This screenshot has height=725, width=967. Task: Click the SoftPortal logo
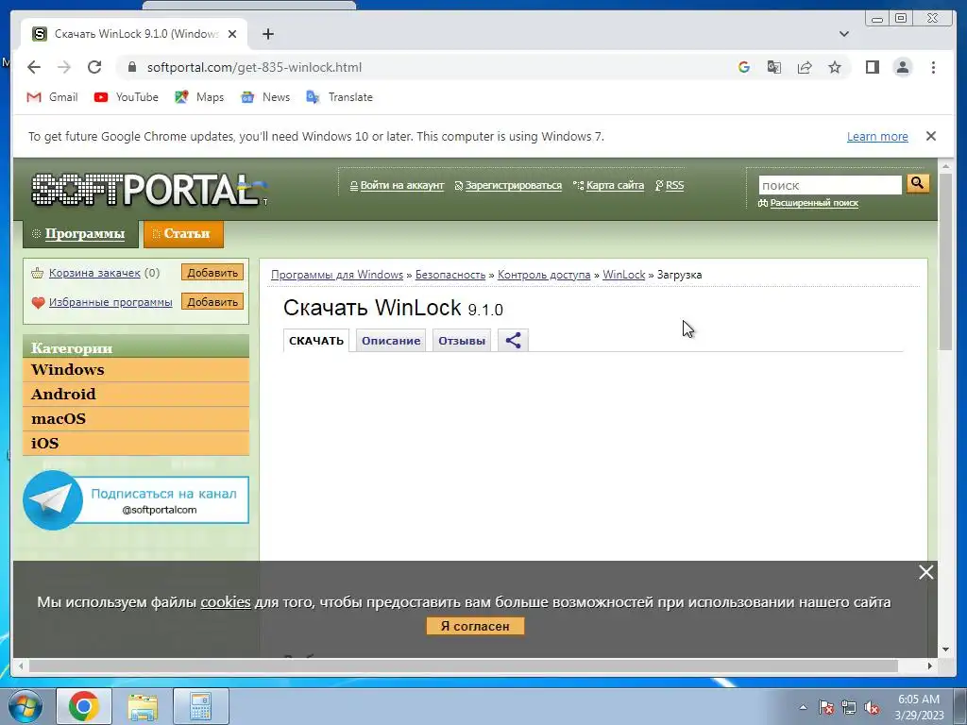[148, 189]
